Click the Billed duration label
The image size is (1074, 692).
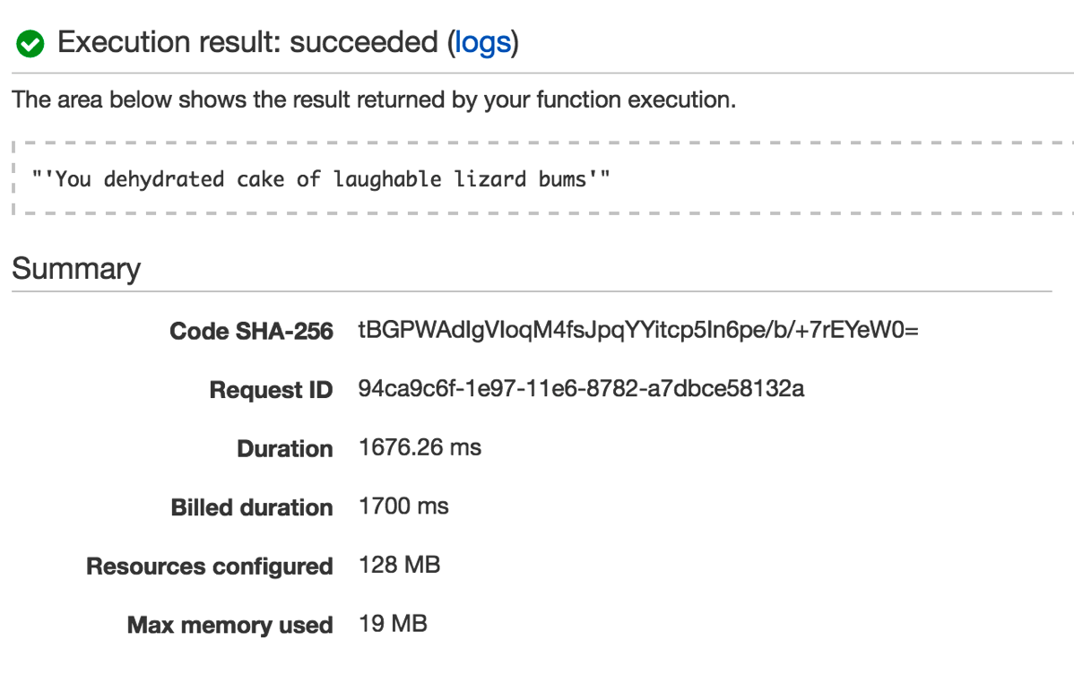pyautogui.click(x=251, y=507)
